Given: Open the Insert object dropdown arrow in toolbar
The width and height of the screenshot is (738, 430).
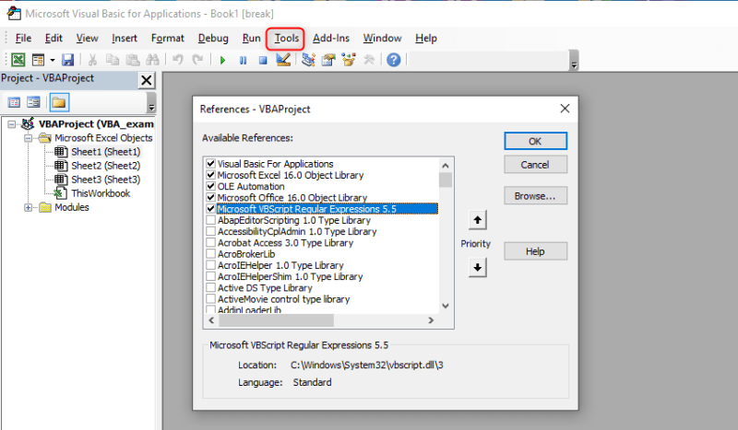Looking at the screenshot, I should coord(53,60).
